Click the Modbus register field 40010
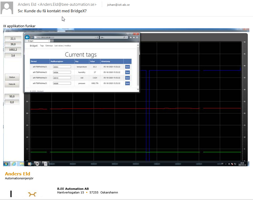Image resolution: width=253 pixels, height=200 pixels. [62, 78]
